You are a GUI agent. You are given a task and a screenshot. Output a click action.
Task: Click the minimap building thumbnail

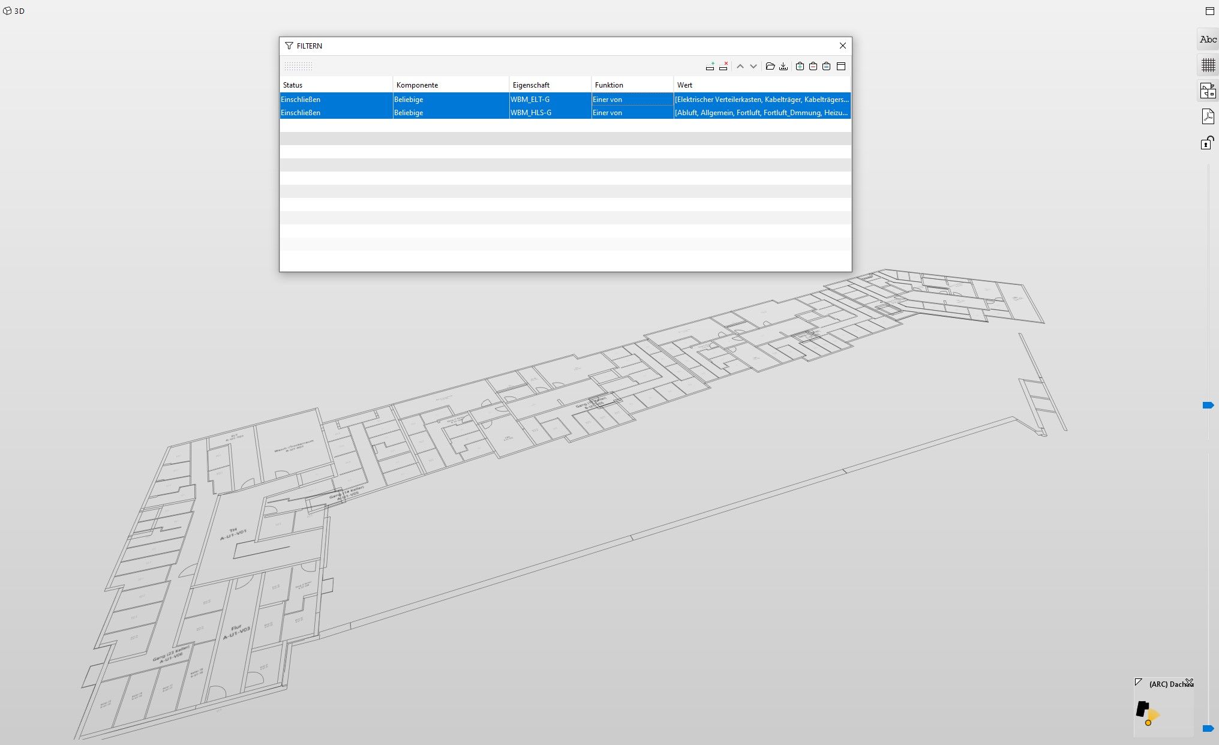pyautogui.click(x=1143, y=709)
